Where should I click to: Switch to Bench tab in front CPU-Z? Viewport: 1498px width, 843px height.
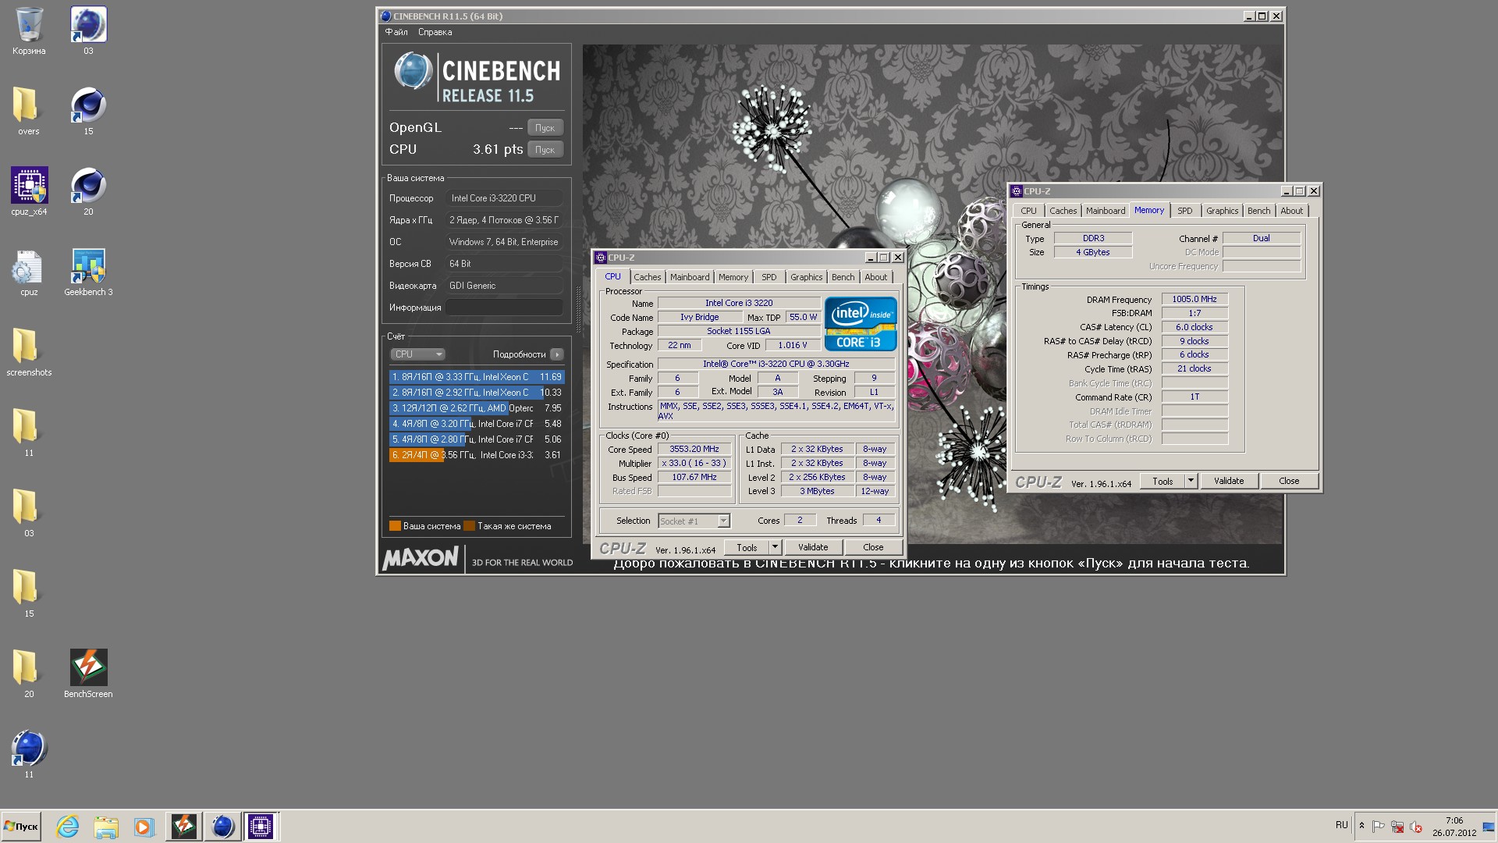[843, 277]
